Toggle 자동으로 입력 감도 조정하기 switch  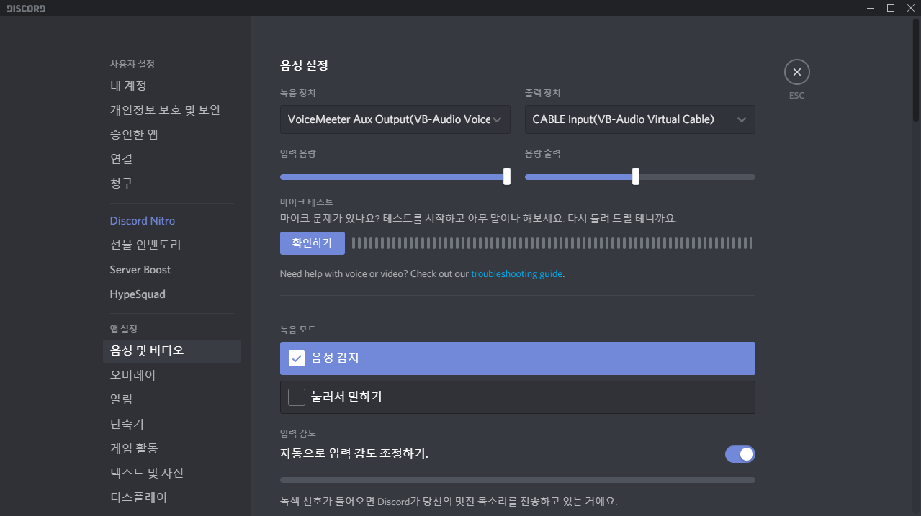740,454
